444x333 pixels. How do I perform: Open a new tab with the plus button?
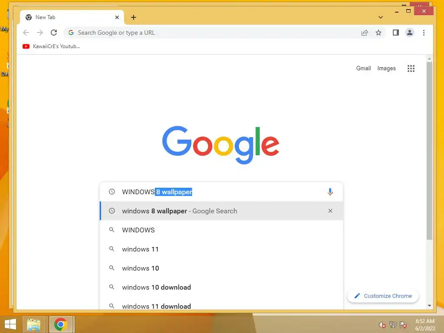coord(134,17)
